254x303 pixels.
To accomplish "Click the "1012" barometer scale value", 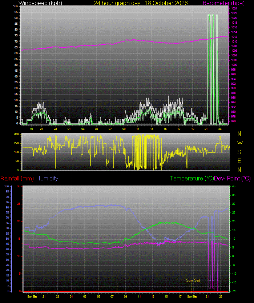I will tap(234, 37).
